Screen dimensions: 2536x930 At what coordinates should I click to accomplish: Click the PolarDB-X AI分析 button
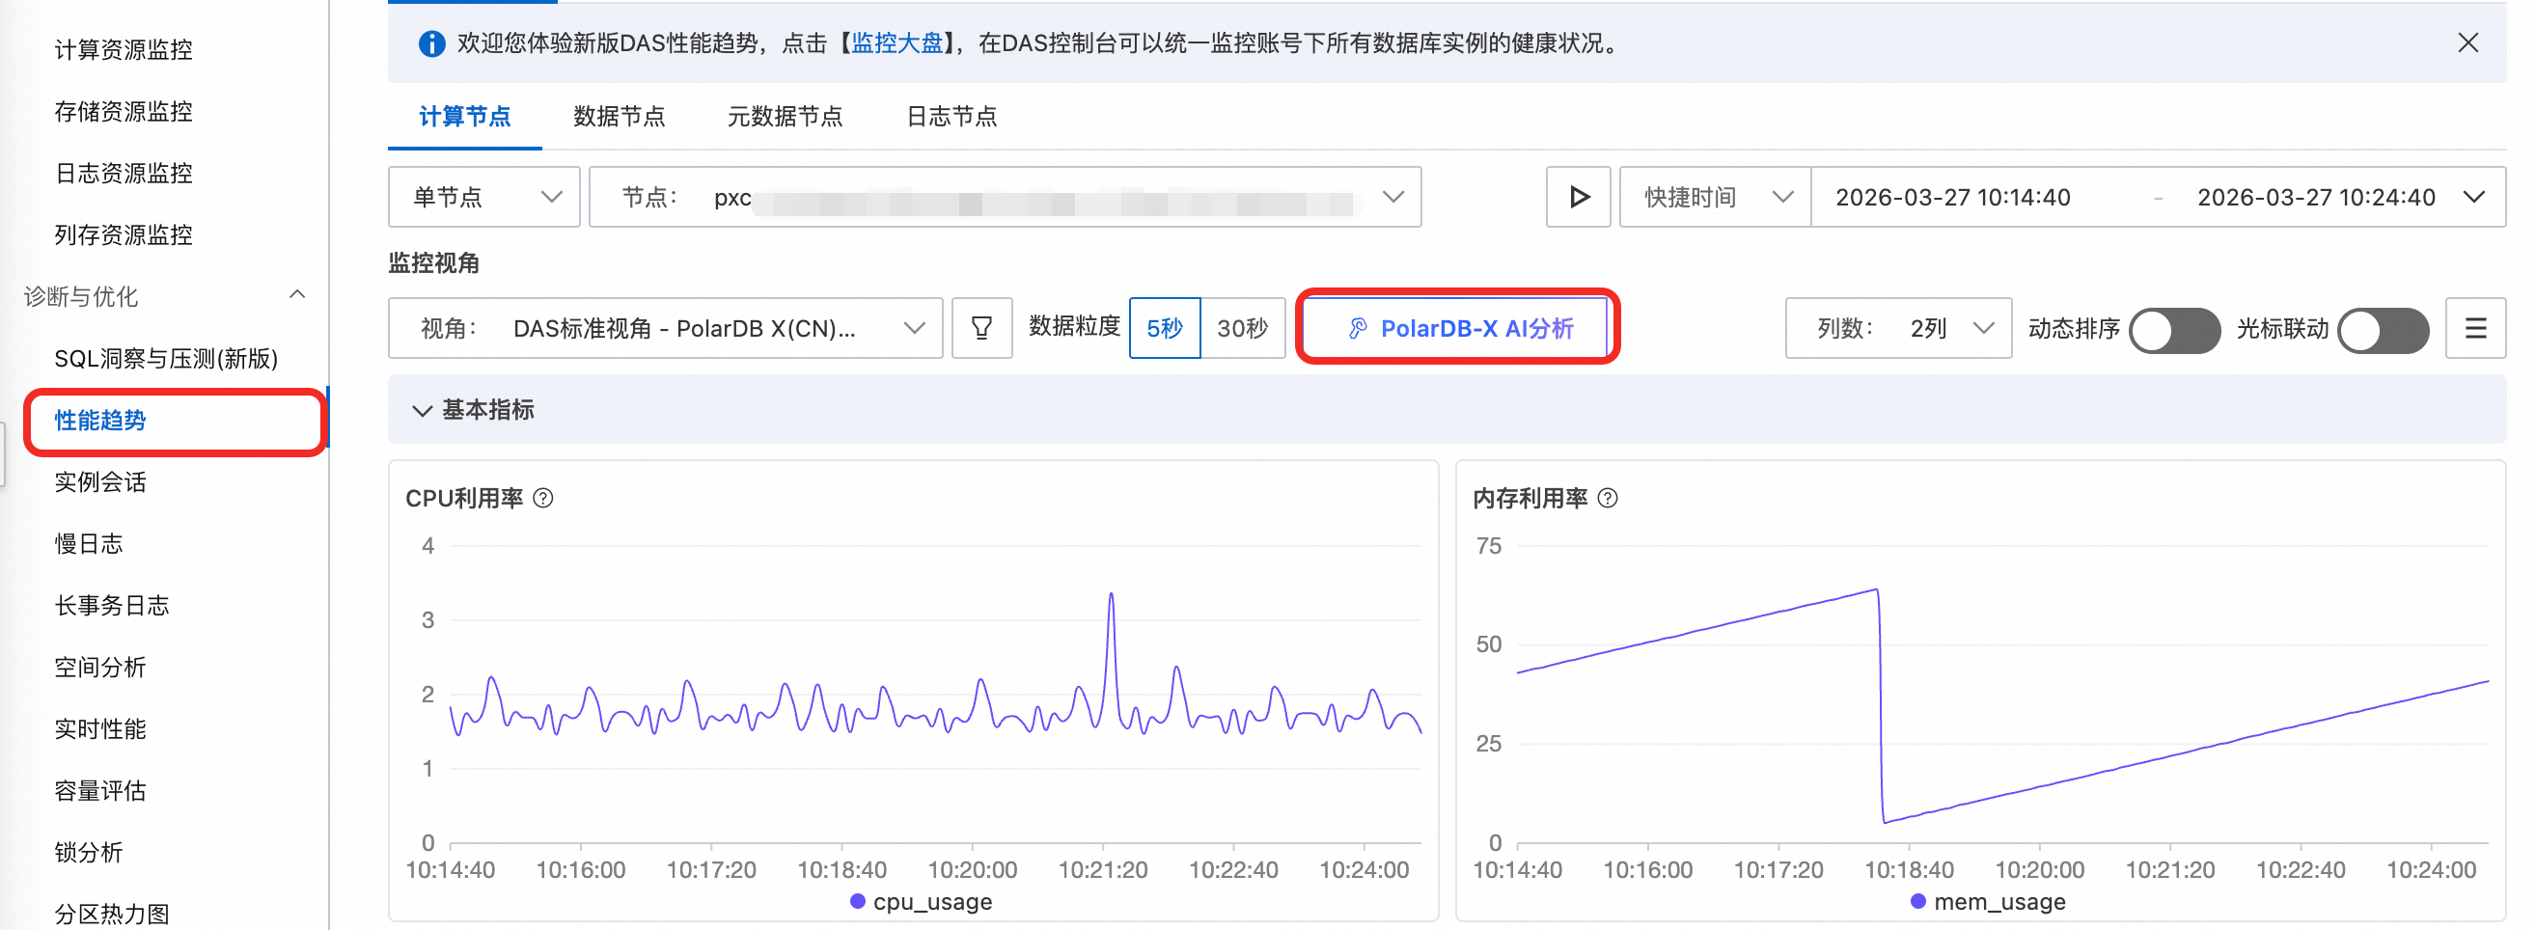click(1460, 328)
